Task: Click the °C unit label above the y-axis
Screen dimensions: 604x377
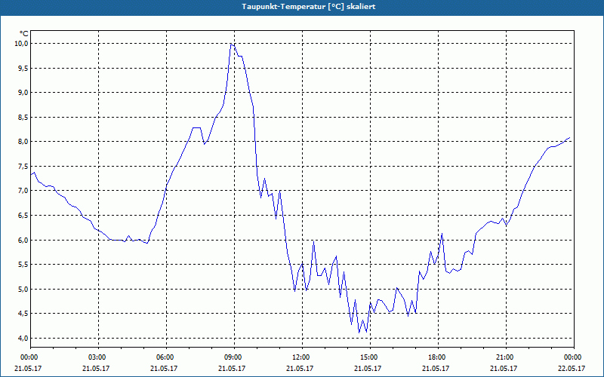Action: click(24, 34)
